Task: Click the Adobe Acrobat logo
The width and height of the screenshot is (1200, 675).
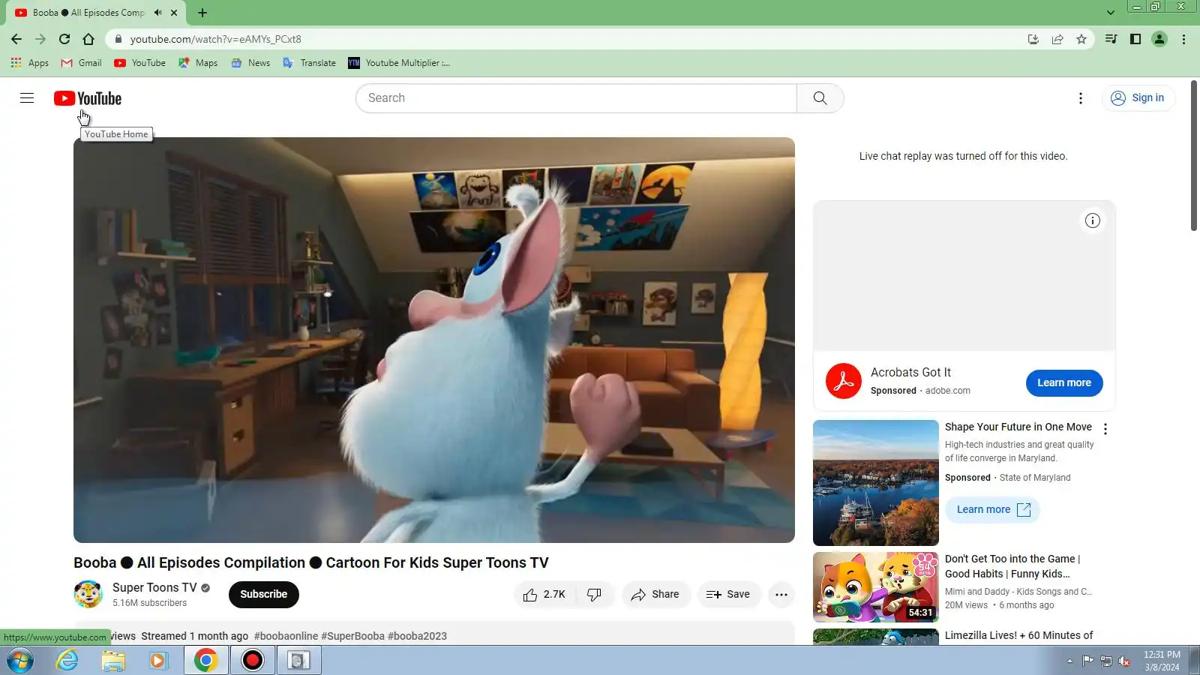Action: coord(844,381)
